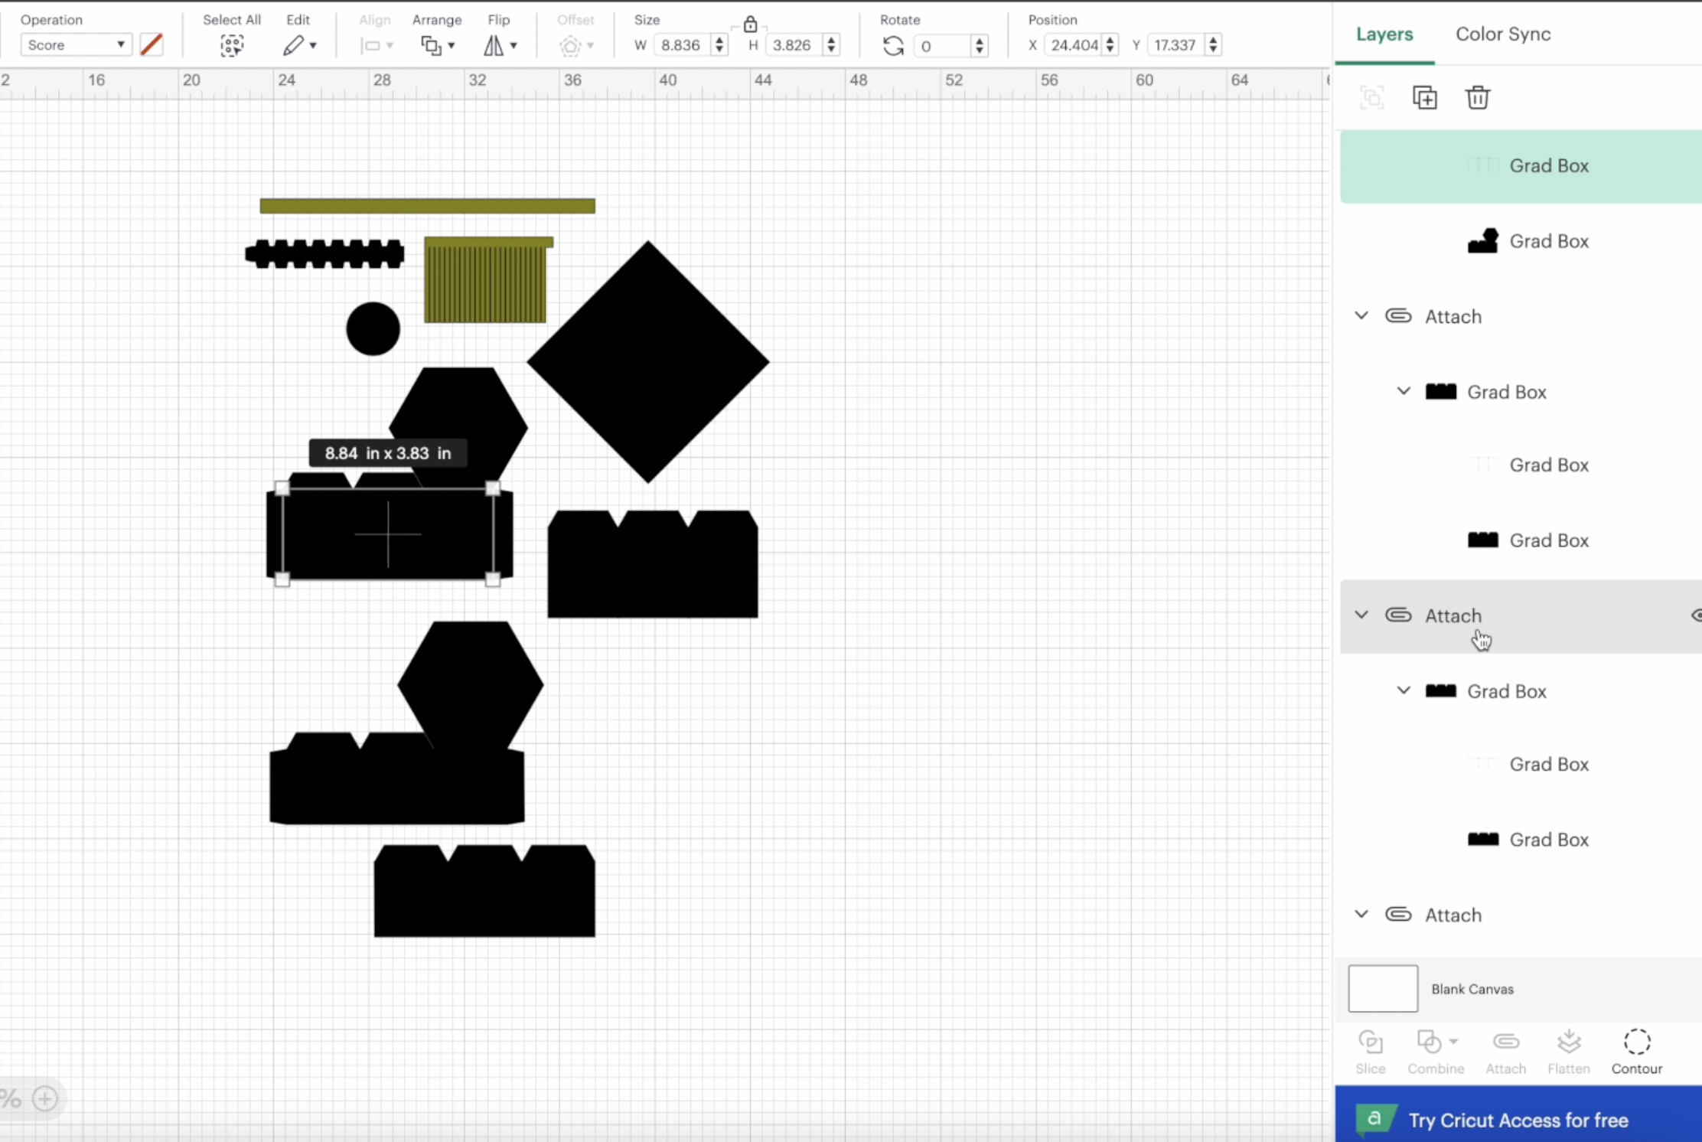Toggle the aspect ratio lock
The height and width of the screenshot is (1142, 1702).
(750, 24)
